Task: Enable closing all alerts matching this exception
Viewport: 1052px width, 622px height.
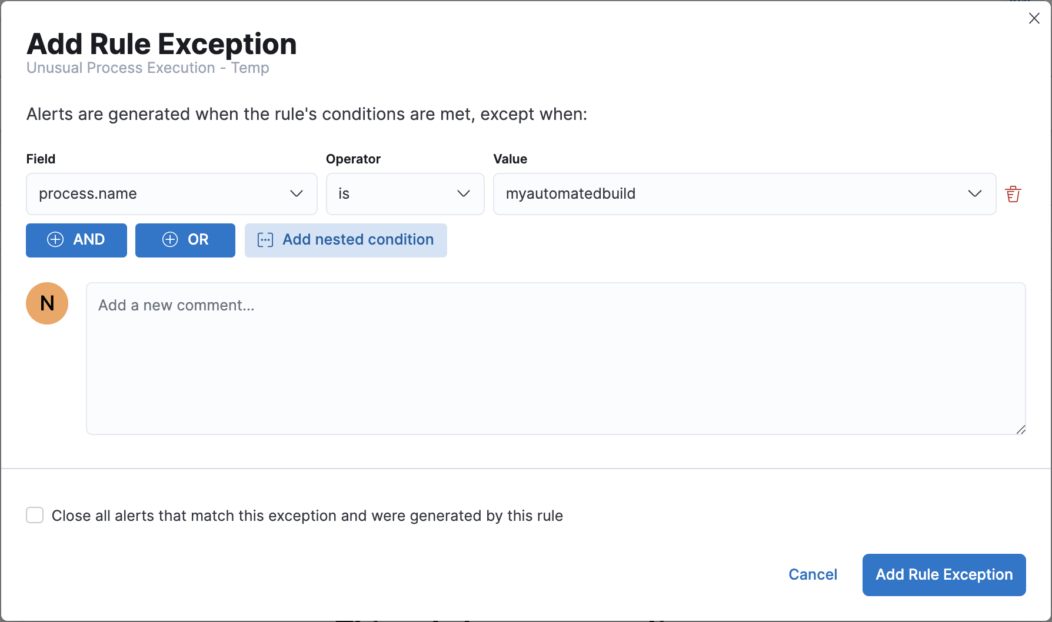Action: (35, 515)
